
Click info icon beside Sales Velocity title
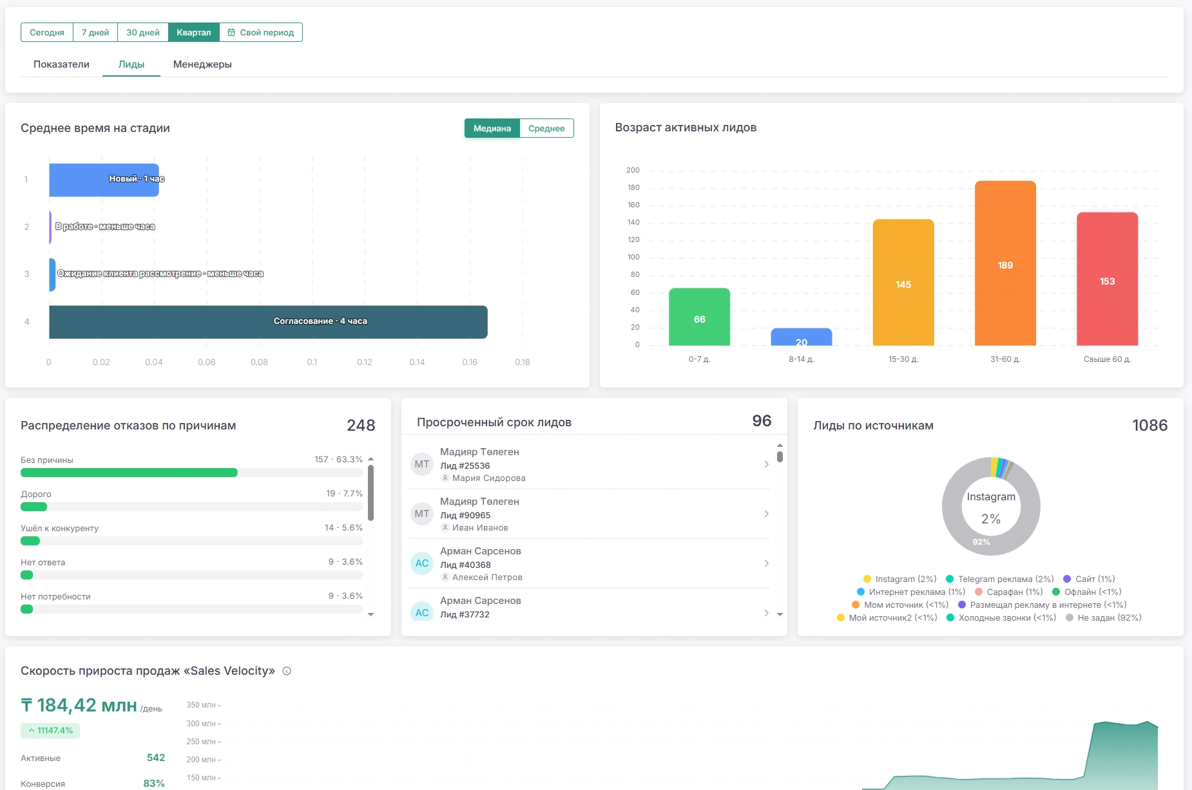tap(287, 671)
